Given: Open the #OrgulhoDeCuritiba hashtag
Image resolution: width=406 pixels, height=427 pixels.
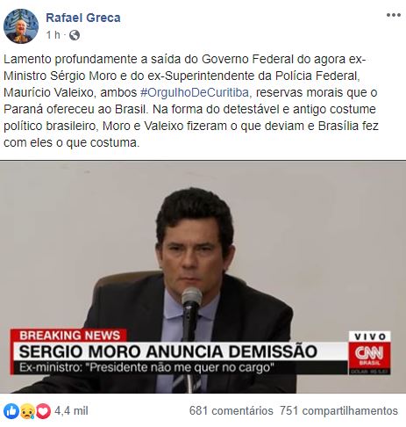Looking at the screenshot, I should 195,92.
